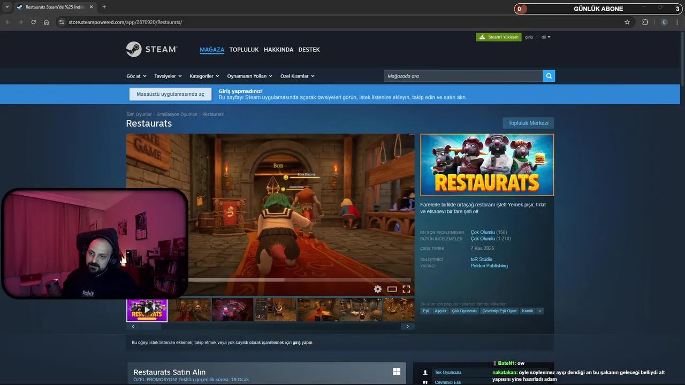Select the Çok Oyunculu tag

click(464, 311)
